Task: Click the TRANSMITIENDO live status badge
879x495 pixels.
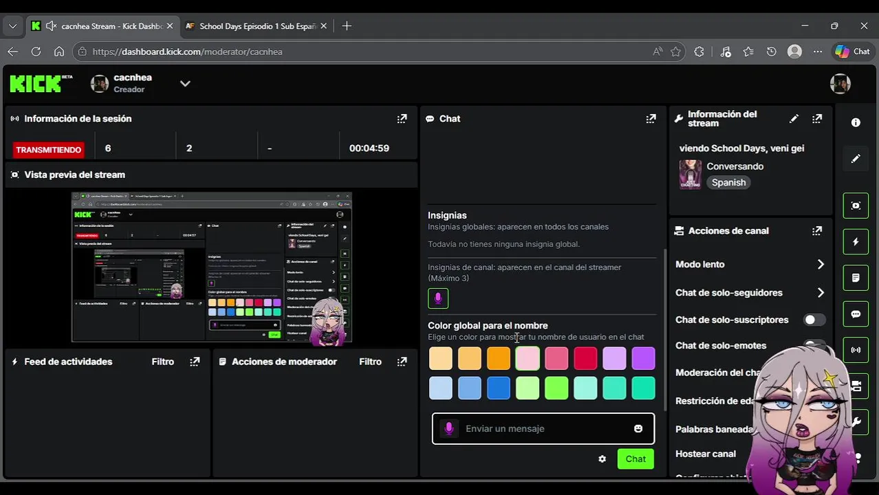Action: (49, 149)
